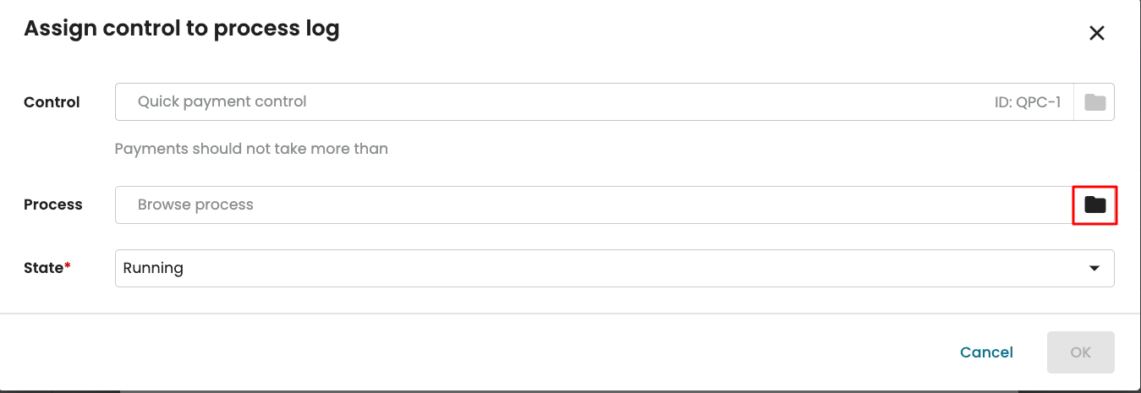
Task: Click the divider line above Cancel
Action: pyautogui.click(x=570, y=314)
